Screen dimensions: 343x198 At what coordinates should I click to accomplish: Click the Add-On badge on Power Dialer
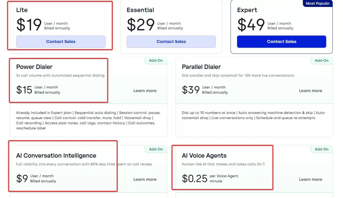[156, 60]
